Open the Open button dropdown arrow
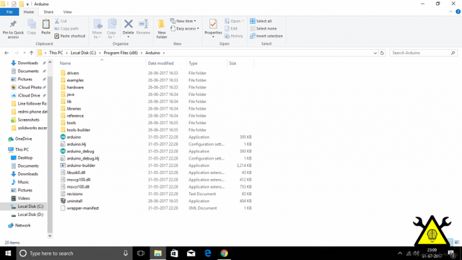Image resolution: width=462 pixels, height=260 pixels. click(x=243, y=21)
